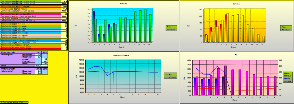
Task: Select the Maart row label
Action: pos(28,63)
